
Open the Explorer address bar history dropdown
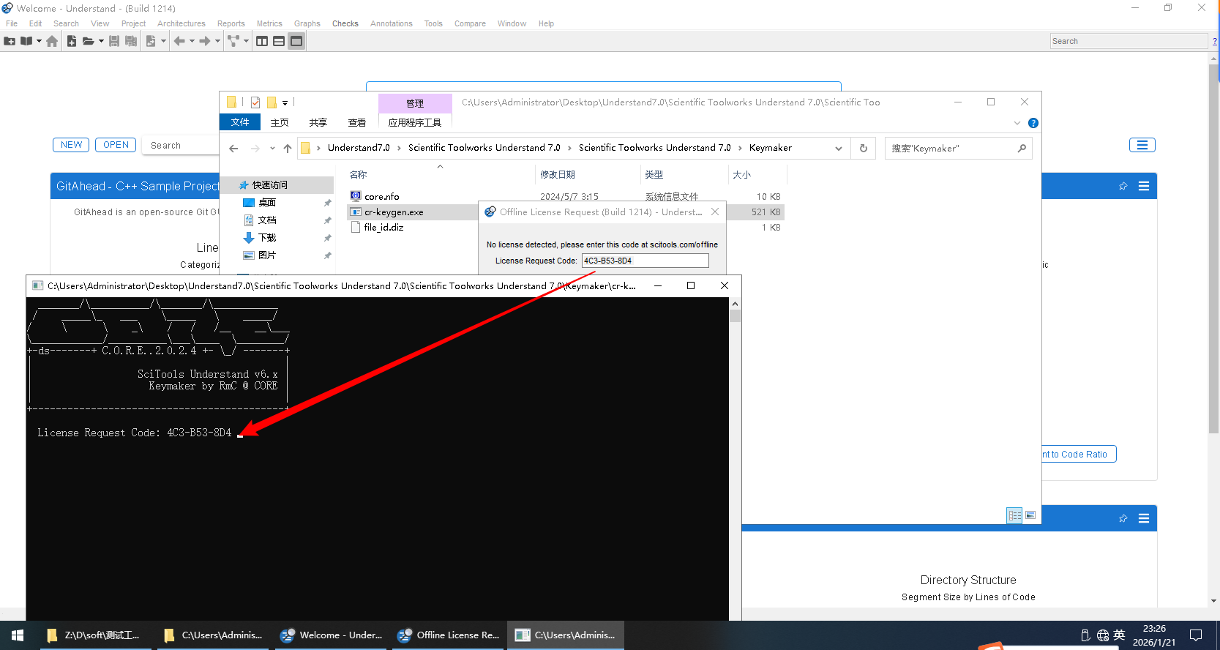point(839,149)
